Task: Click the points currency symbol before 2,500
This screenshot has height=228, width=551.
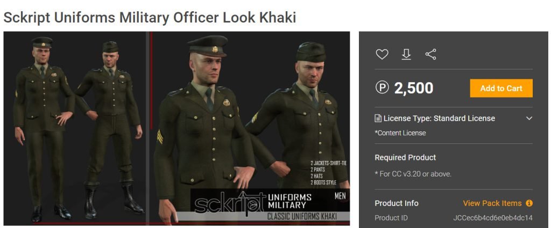Action: pyautogui.click(x=382, y=87)
